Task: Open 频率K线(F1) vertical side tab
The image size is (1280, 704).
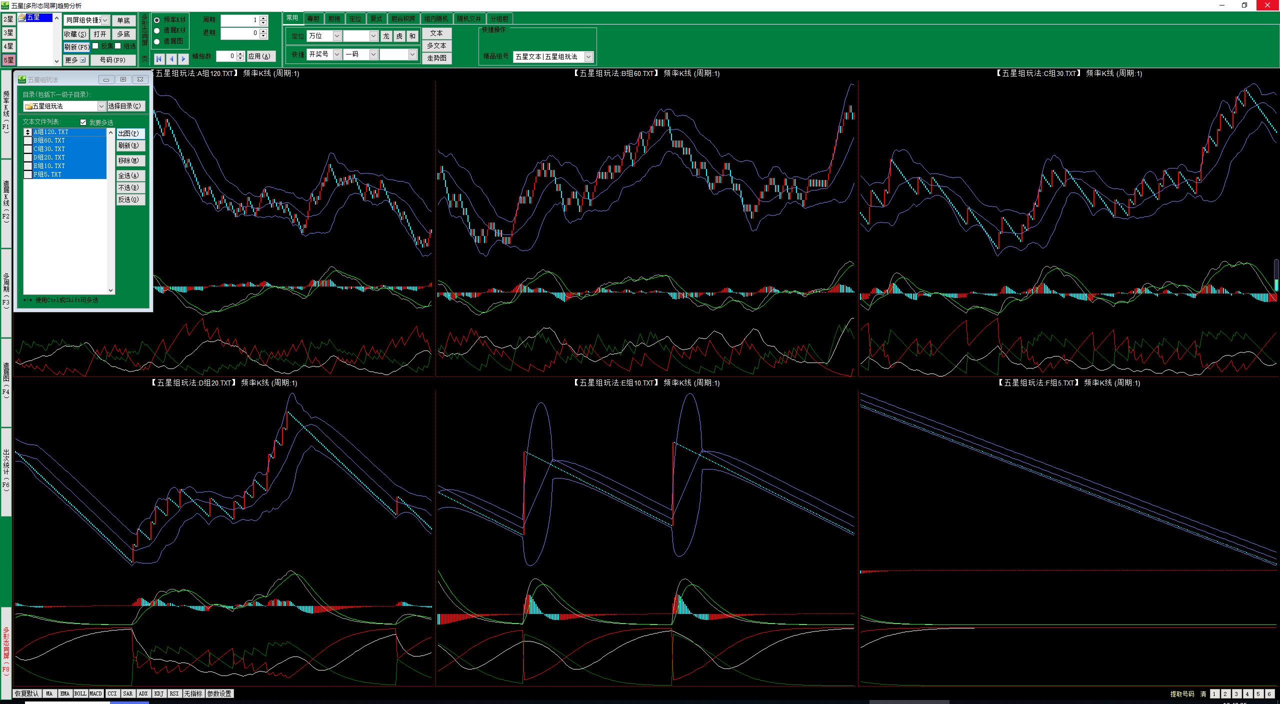Action: click(x=6, y=114)
